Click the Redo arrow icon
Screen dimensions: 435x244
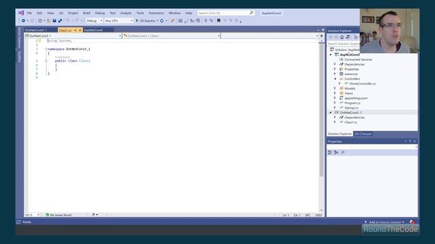[x=77, y=21]
